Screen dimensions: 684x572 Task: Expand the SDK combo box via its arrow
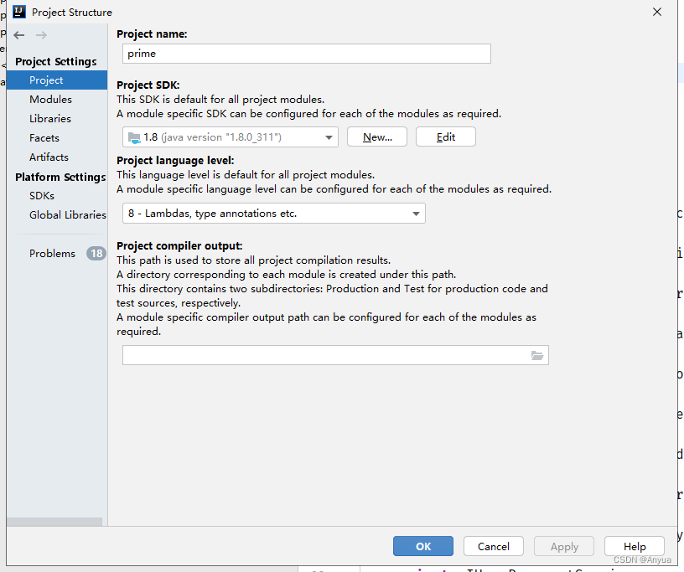[x=330, y=137]
